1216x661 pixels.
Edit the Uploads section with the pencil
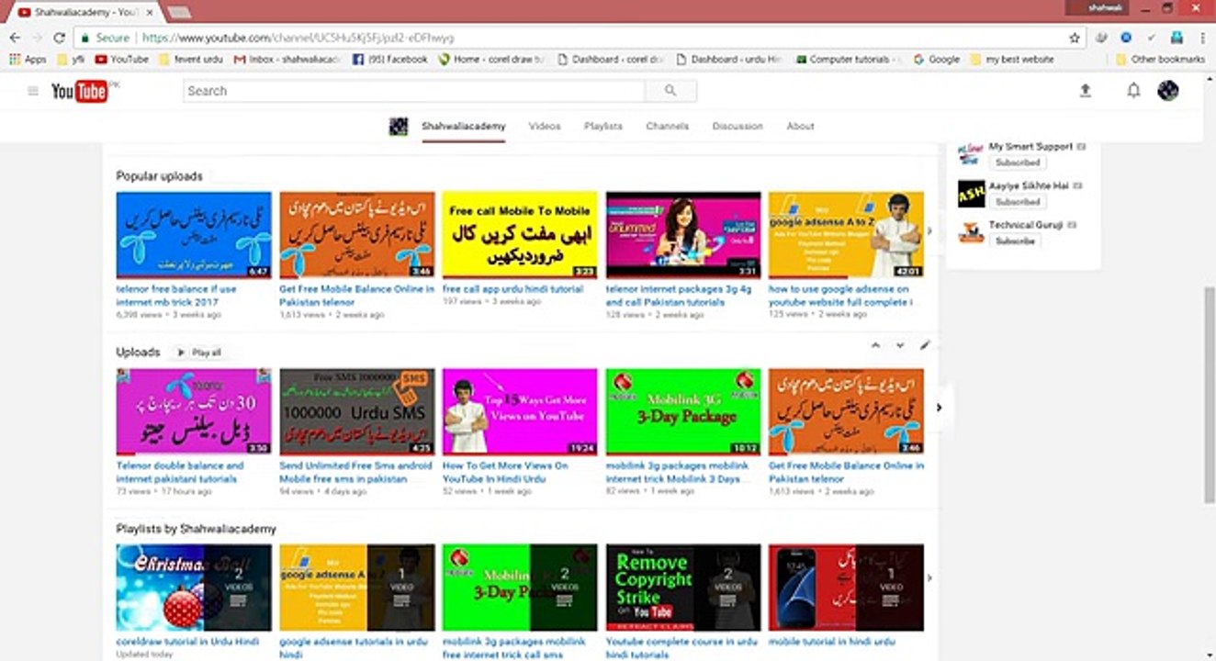pos(925,345)
